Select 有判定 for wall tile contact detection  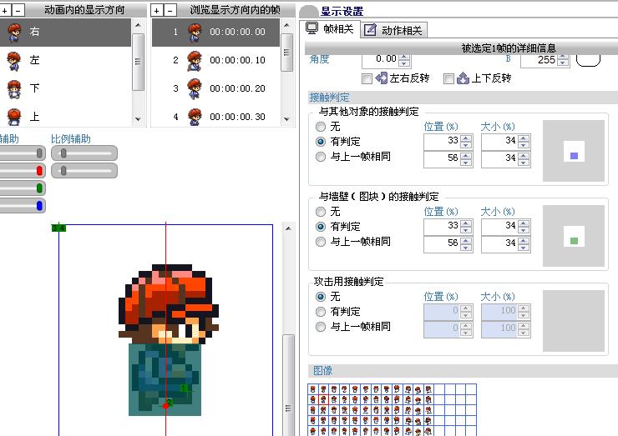pos(321,227)
